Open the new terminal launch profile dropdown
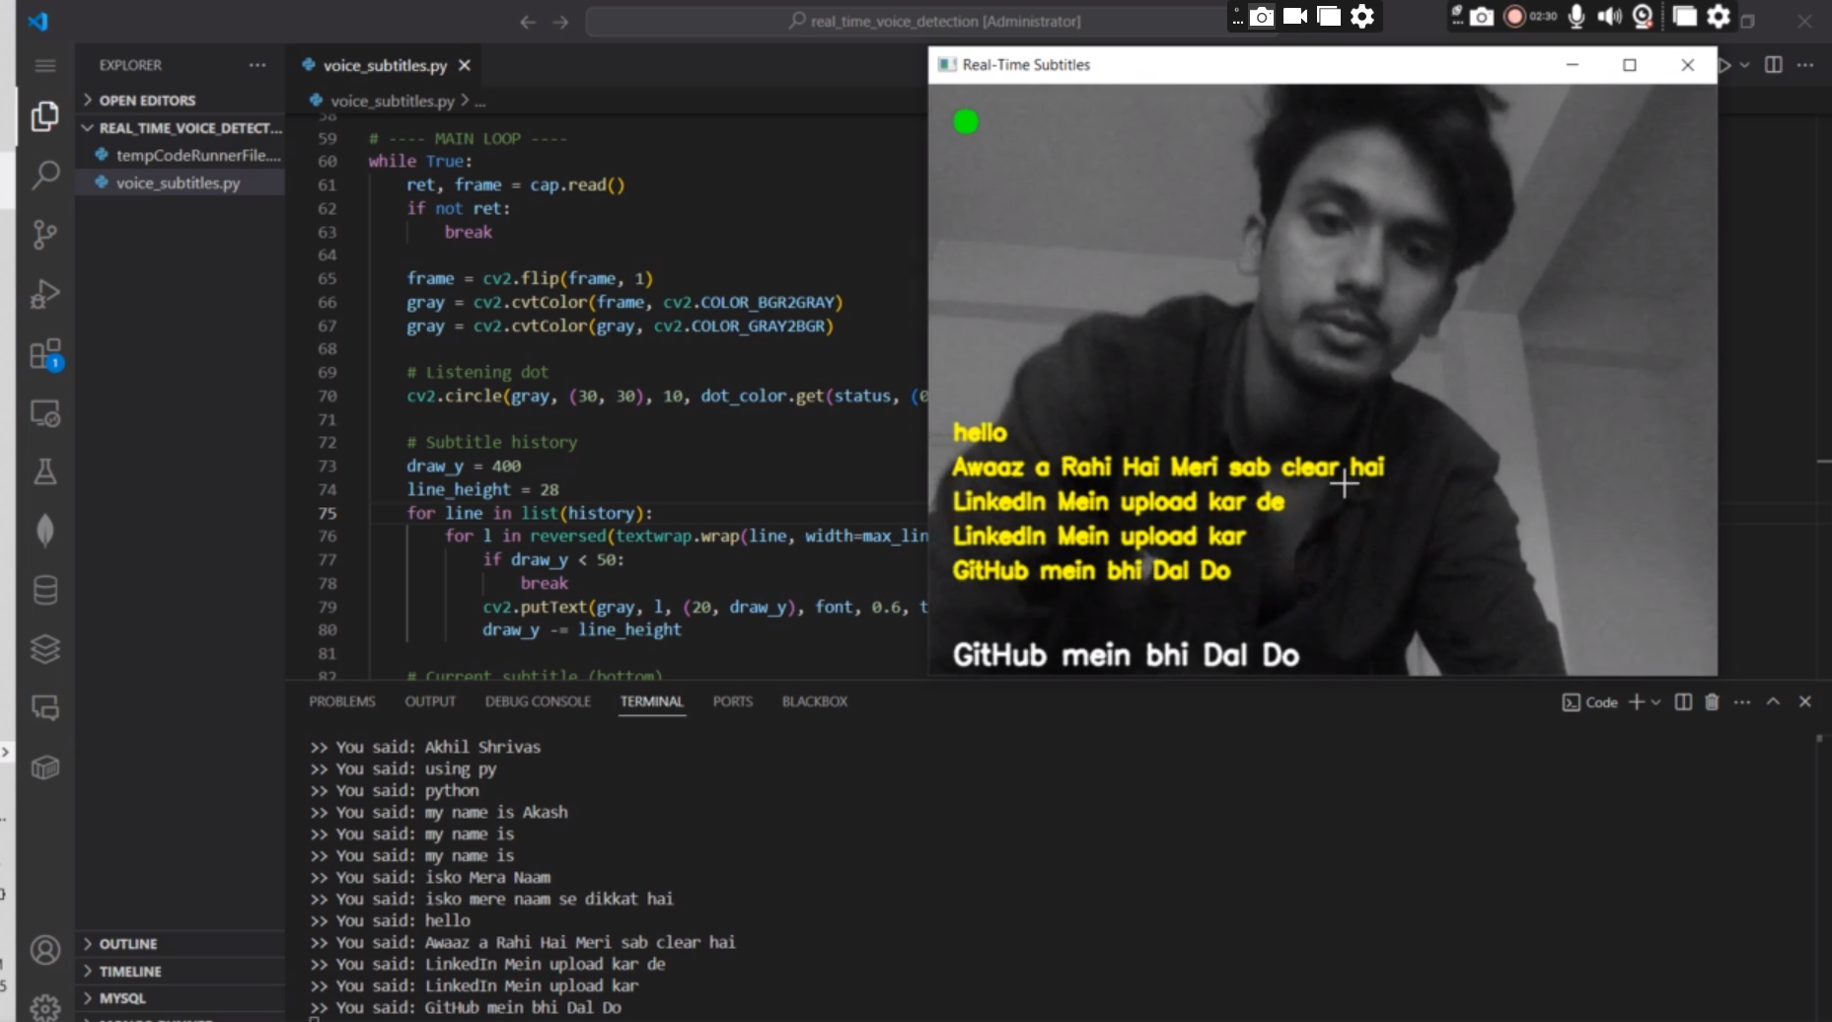Screen dimensions: 1832x1022 point(1655,702)
